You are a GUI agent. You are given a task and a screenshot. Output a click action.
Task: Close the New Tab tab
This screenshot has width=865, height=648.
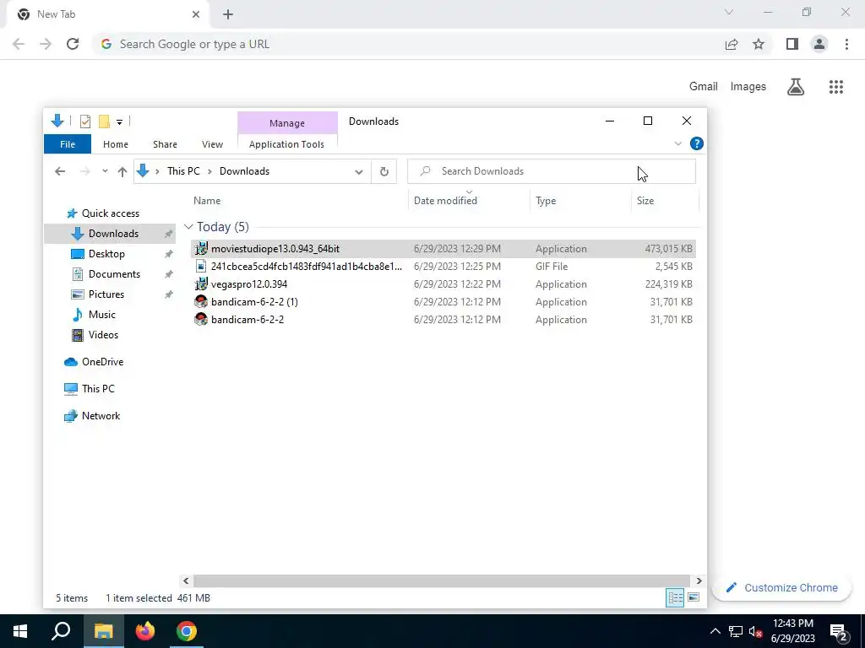[196, 14]
